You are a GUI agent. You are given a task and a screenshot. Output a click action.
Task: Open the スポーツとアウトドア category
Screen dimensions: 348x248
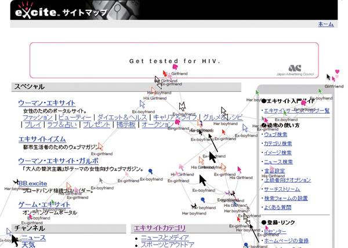coord(168,245)
